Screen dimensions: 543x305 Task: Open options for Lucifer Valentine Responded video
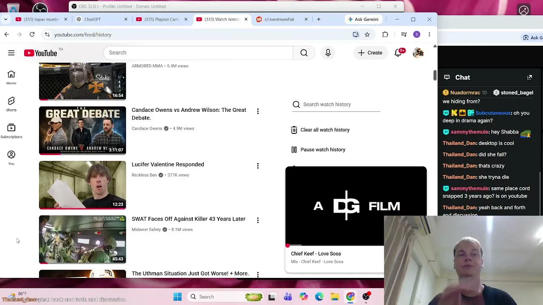pyautogui.click(x=258, y=166)
